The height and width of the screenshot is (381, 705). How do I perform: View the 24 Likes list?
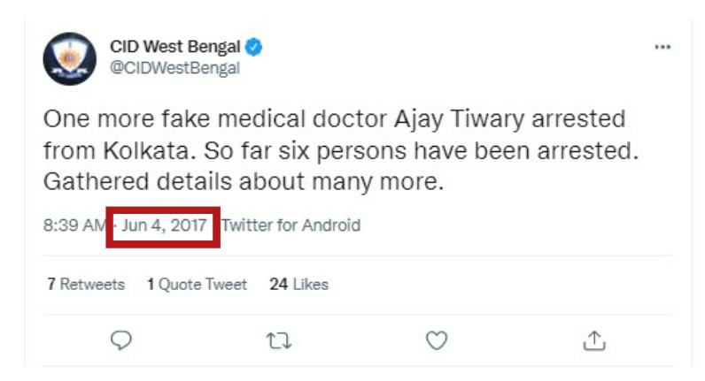click(x=298, y=285)
